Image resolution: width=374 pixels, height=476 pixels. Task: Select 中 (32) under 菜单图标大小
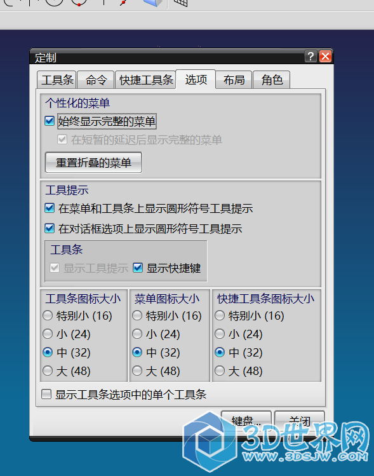click(137, 353)
